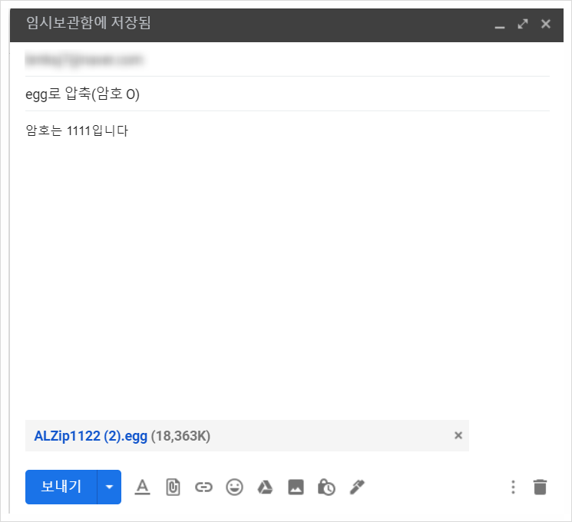Discard draft with the trash icon
This screenshot has height=522, width=572.
pyautogui.click(x=540, y=487)
